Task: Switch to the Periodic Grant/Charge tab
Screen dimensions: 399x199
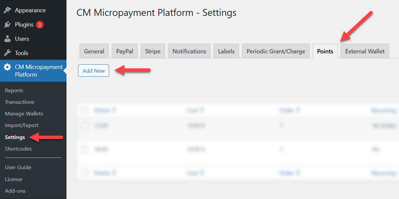Action: point(276,51)
